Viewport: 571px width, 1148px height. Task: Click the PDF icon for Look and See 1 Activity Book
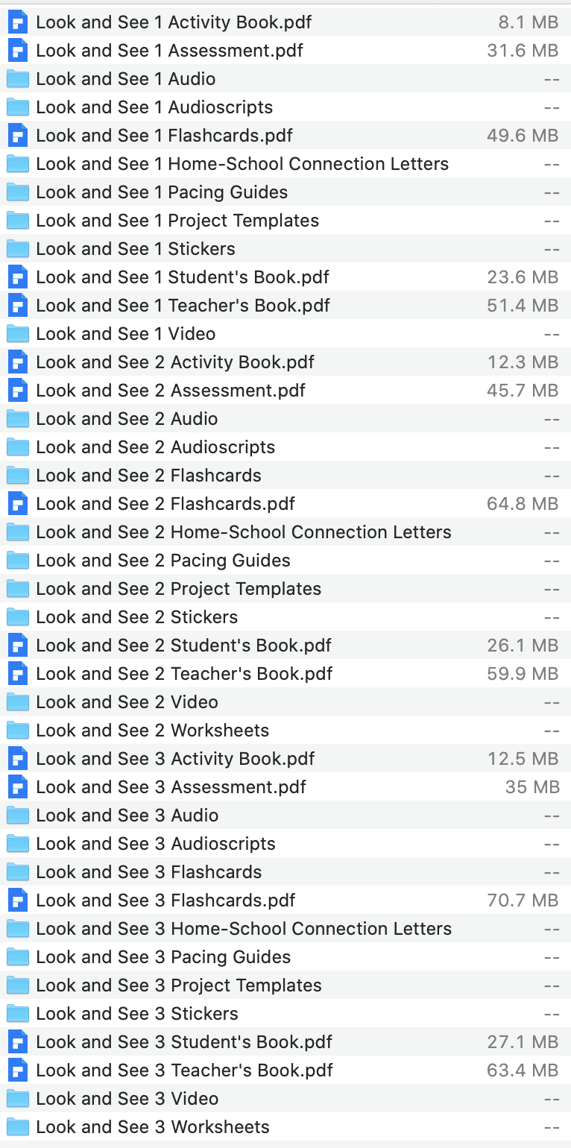pyautogui.click(x=17, y=22)
